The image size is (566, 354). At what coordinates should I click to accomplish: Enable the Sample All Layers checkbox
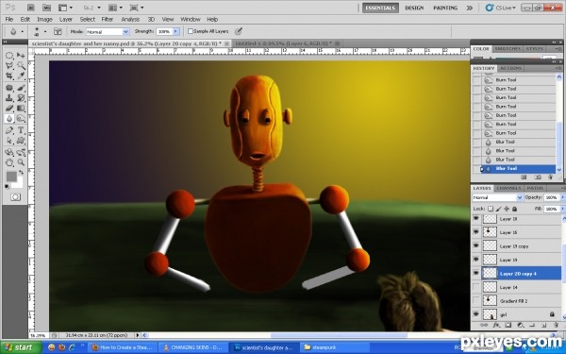point(191,31)
